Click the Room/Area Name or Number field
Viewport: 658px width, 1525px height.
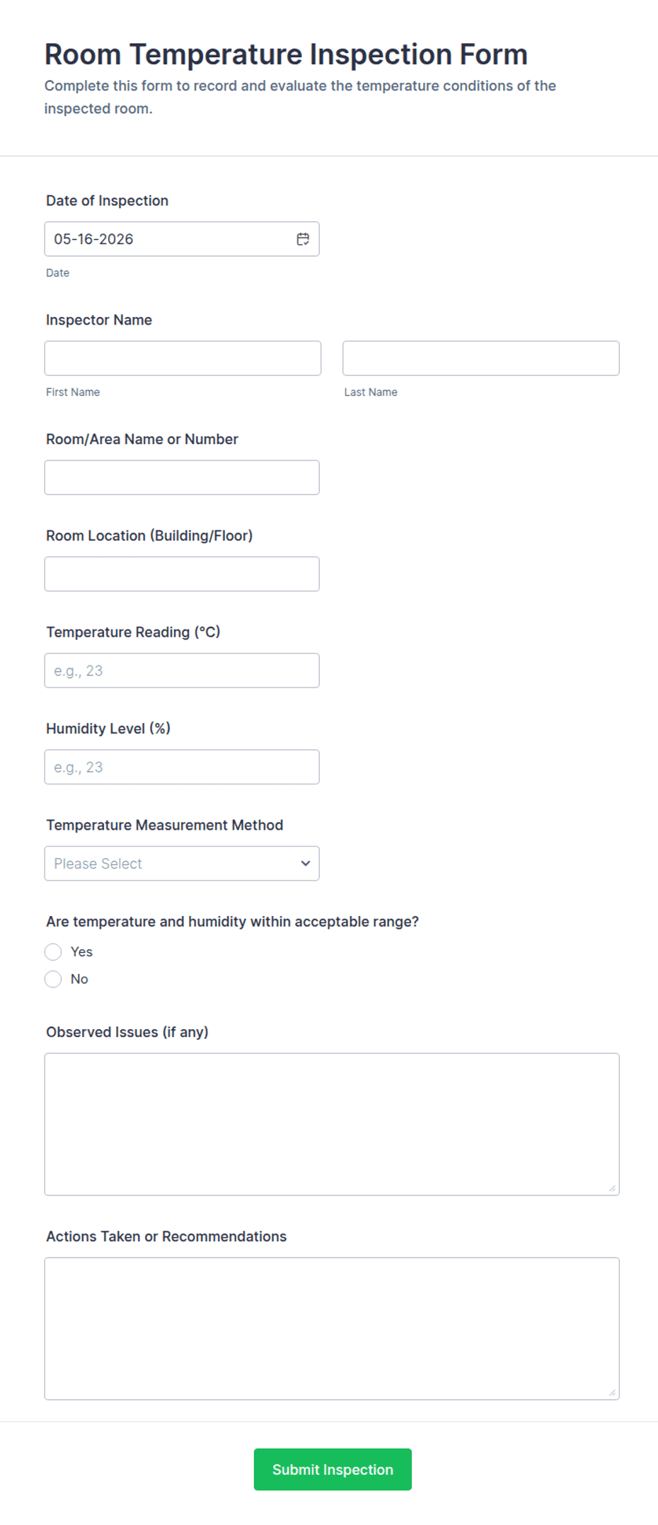(x=182, y=477)
